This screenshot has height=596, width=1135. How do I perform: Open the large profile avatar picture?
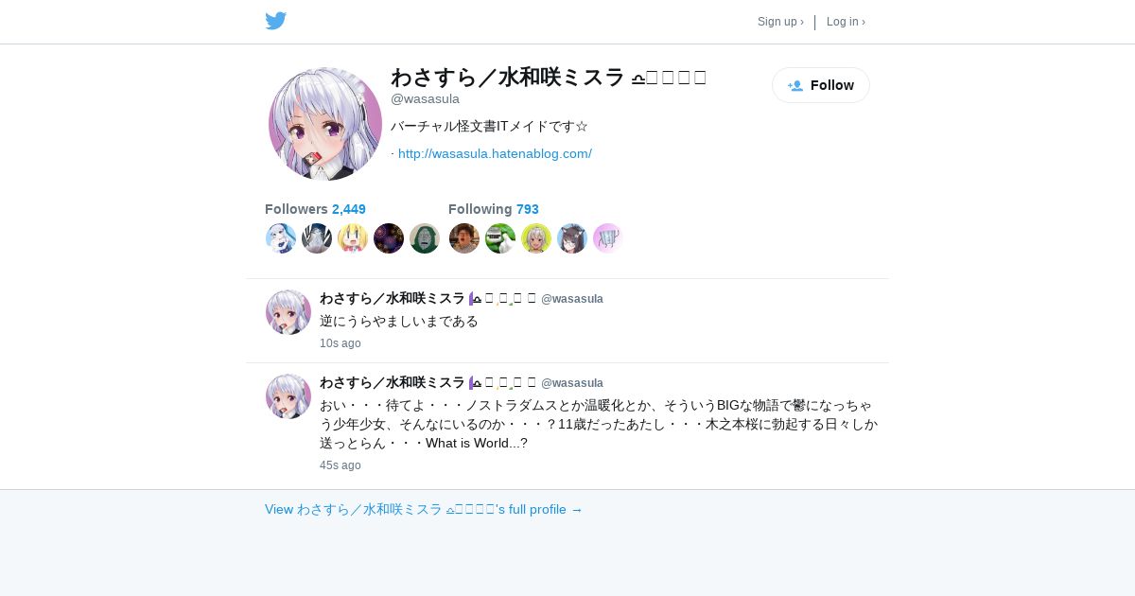point(325,124)
